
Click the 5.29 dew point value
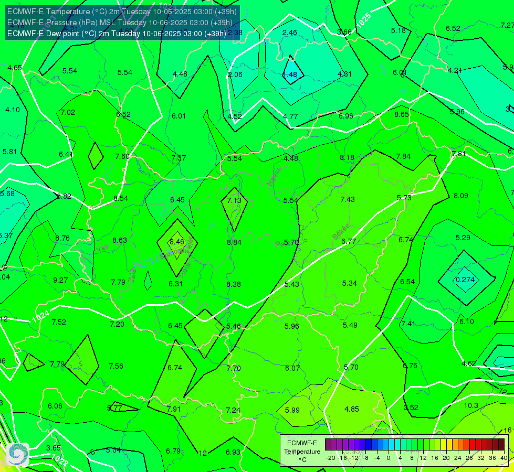click(x=463, y=238)
